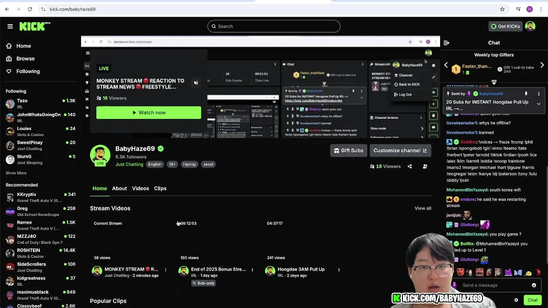Collapse the weekly top gifters bar
The height and width of the screenshot is (308, 548).
coord(494,83)
